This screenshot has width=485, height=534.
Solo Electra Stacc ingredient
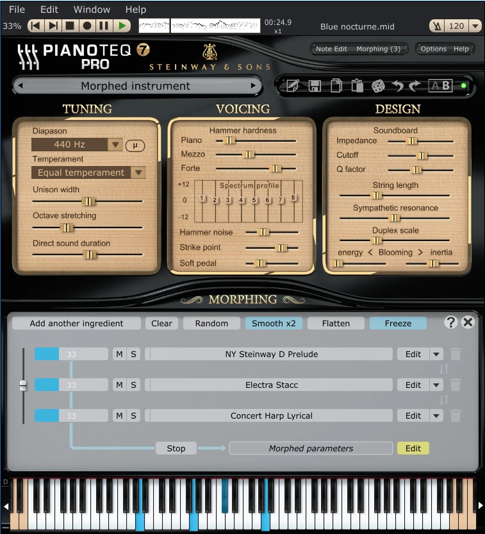133,385
